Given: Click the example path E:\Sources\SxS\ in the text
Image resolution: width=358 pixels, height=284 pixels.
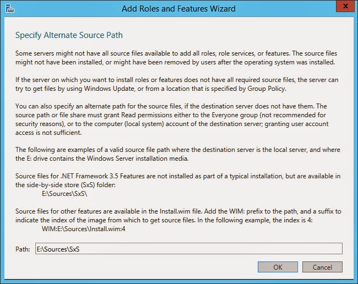Looking at the screenshot, I should coord(64,193).
